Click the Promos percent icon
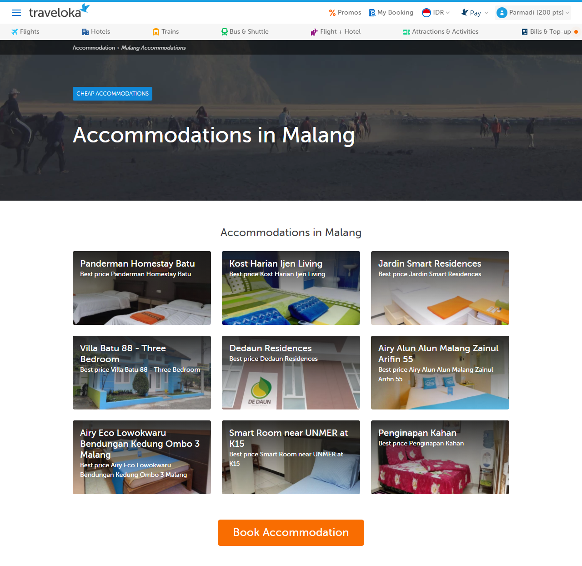Screen dimensions: 582x566 332,13
